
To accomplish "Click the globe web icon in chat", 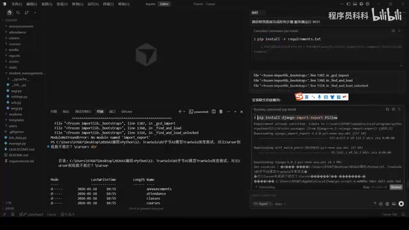I will coord(387,204).
